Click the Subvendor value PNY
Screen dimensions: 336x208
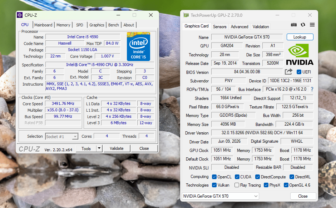(x=229, y=81)
